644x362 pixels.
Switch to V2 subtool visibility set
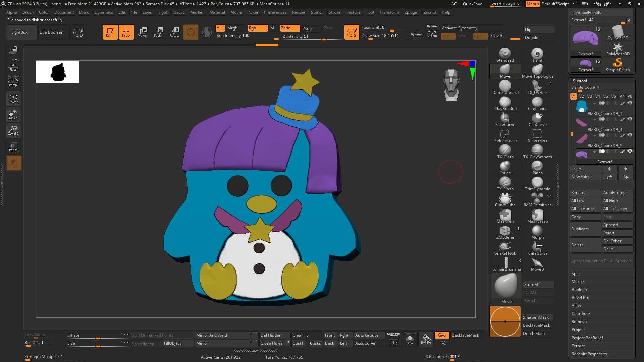coord(581,96)
